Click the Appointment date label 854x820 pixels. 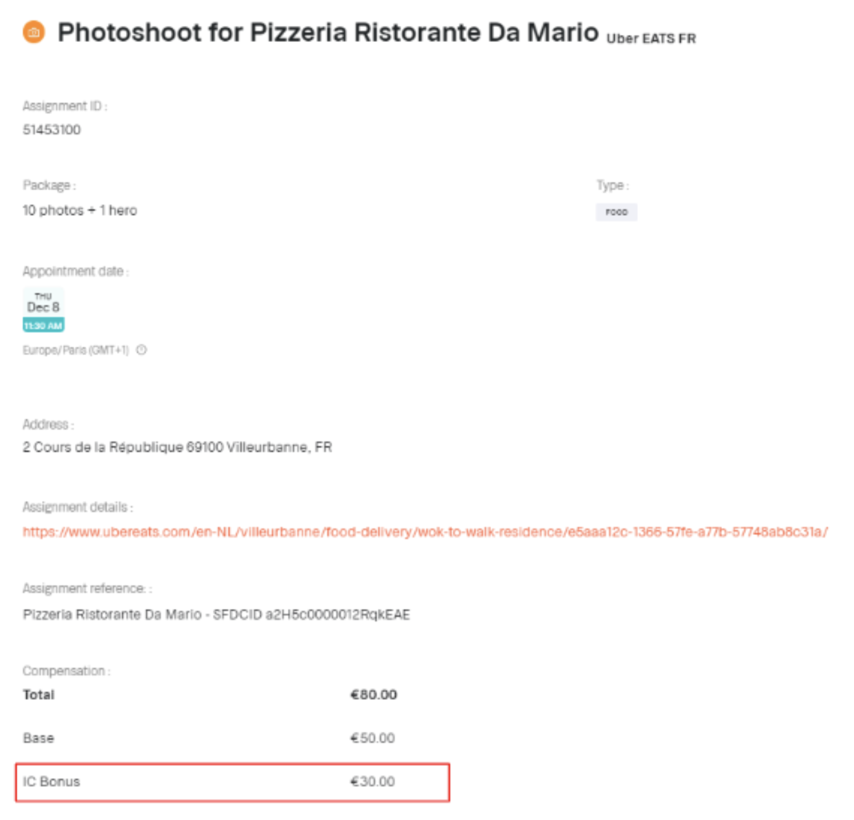pos(76,271)
